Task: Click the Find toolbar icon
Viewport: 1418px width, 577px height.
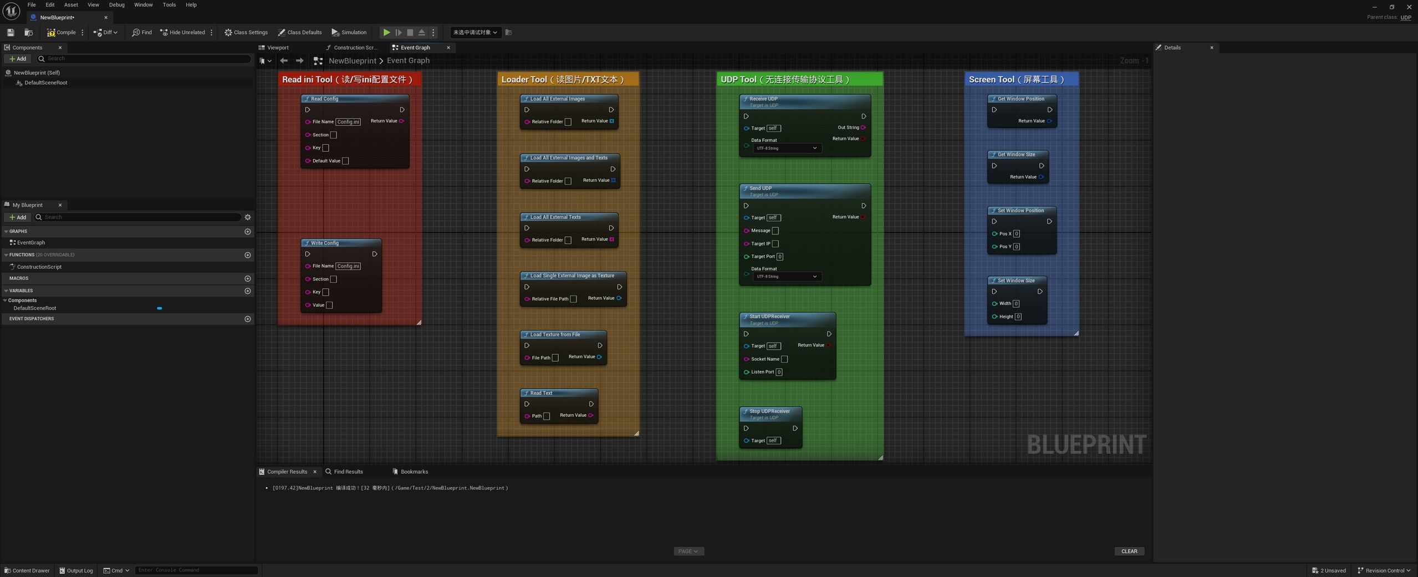Action: [142, 32]
